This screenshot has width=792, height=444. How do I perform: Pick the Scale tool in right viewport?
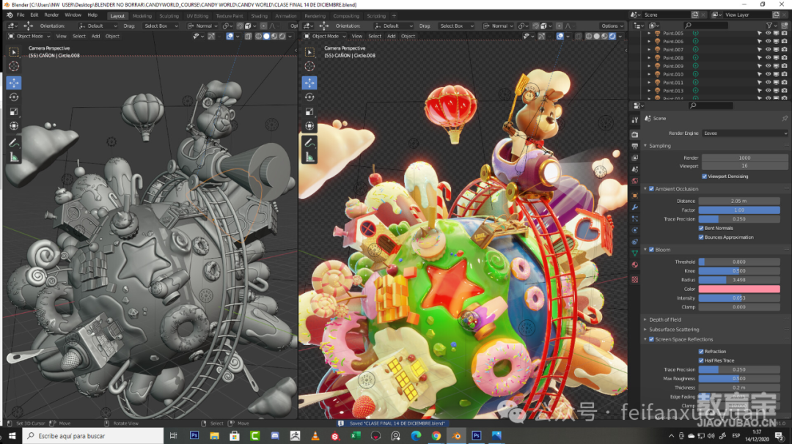(x=309, y=111)
